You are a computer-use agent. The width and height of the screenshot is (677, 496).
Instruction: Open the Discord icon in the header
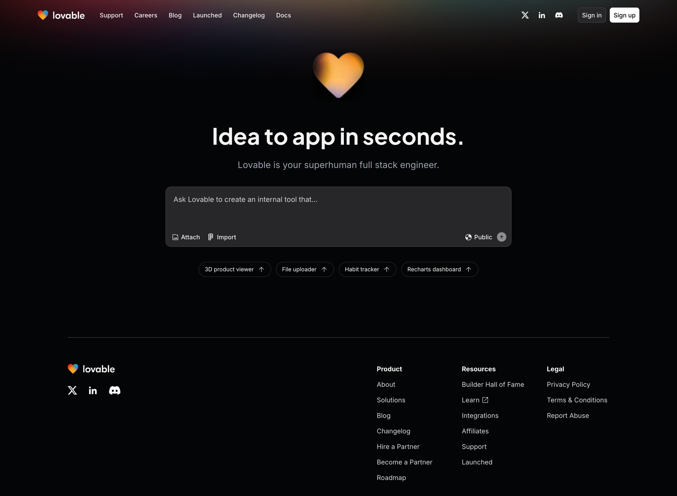[x=559, y=15]
